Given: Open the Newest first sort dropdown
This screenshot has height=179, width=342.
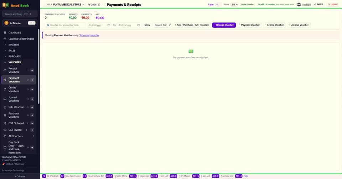Looking at the screenshot, I should tap(162, 25).
